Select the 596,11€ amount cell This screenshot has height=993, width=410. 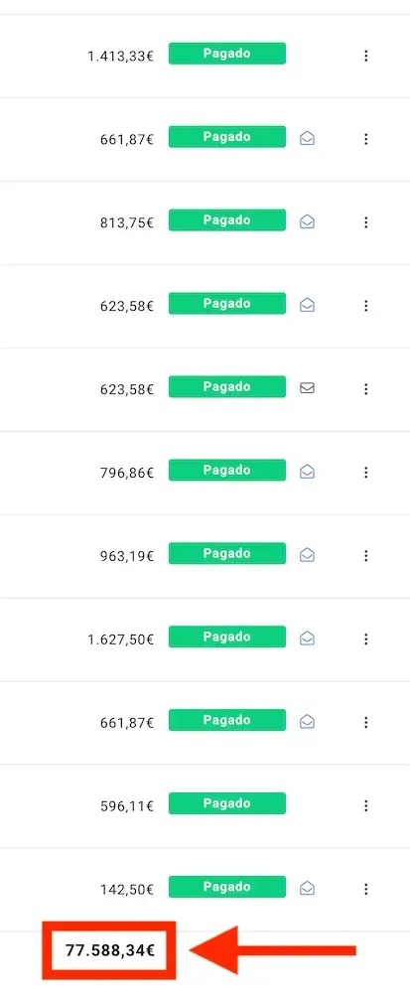pos(126,806)
